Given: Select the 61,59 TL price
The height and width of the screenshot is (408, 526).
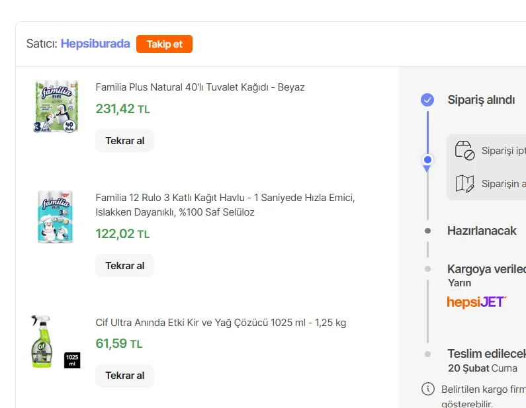Looking at the screenshot, I should click(x=119, y=343).
